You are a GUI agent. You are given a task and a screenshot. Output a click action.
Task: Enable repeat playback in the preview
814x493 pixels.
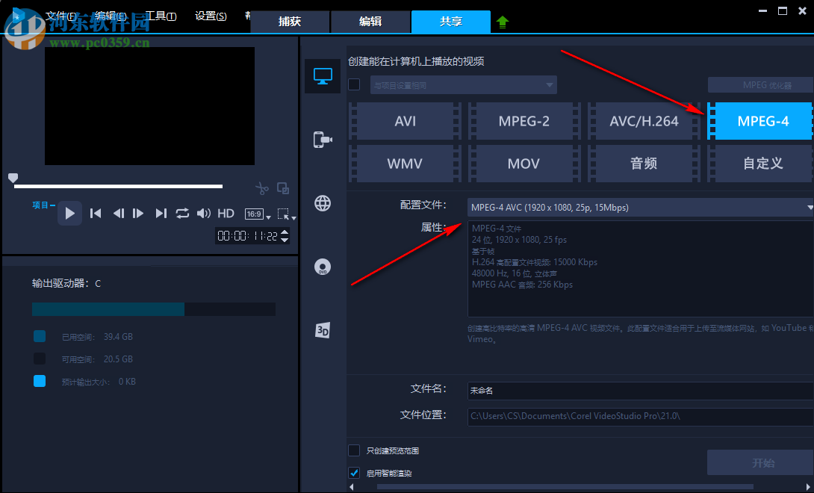point(182,213)
